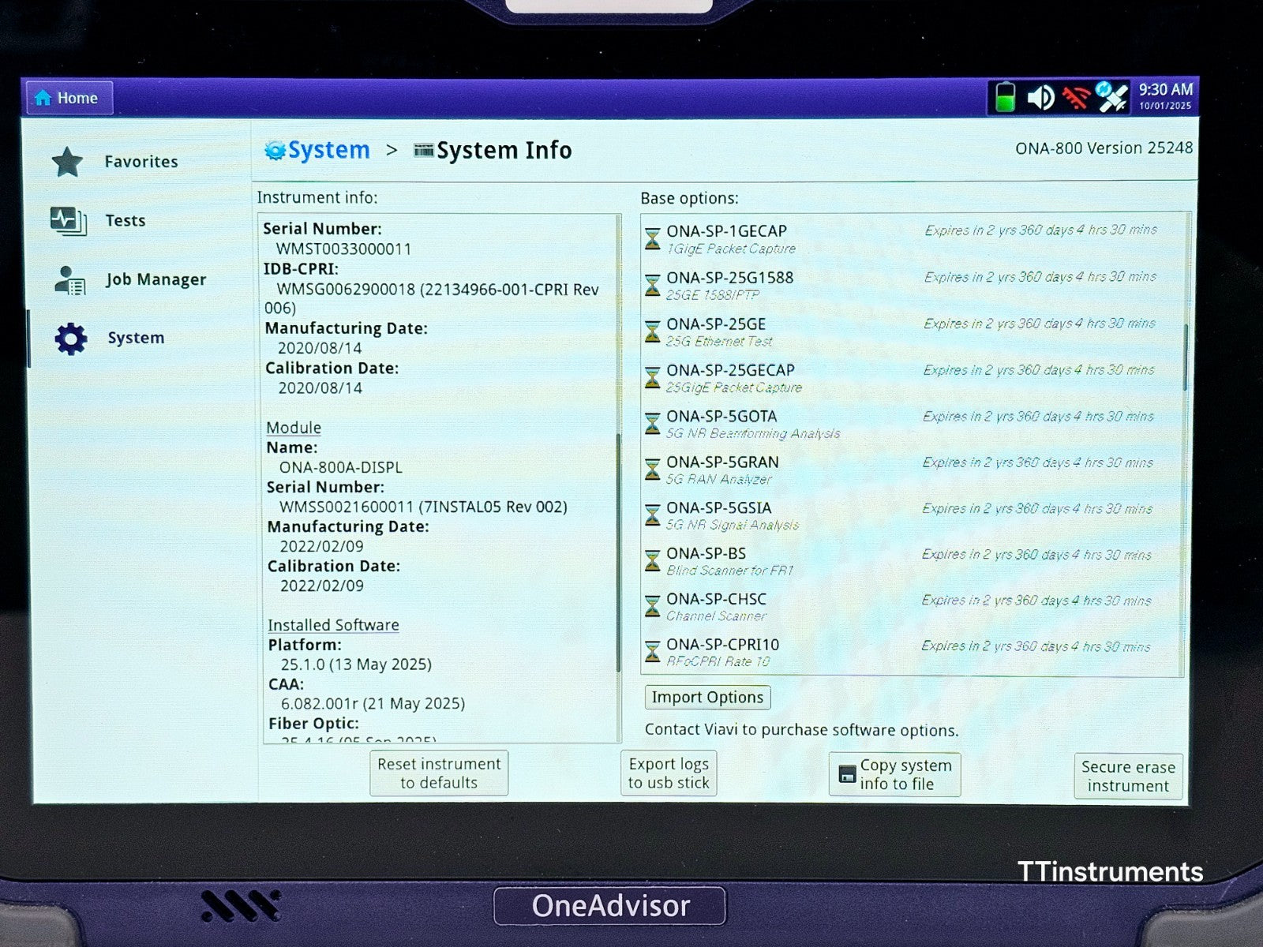Click Export logs to usb stick
The height and width of the screenshot is (947, 1263).
tap(669, 773)
